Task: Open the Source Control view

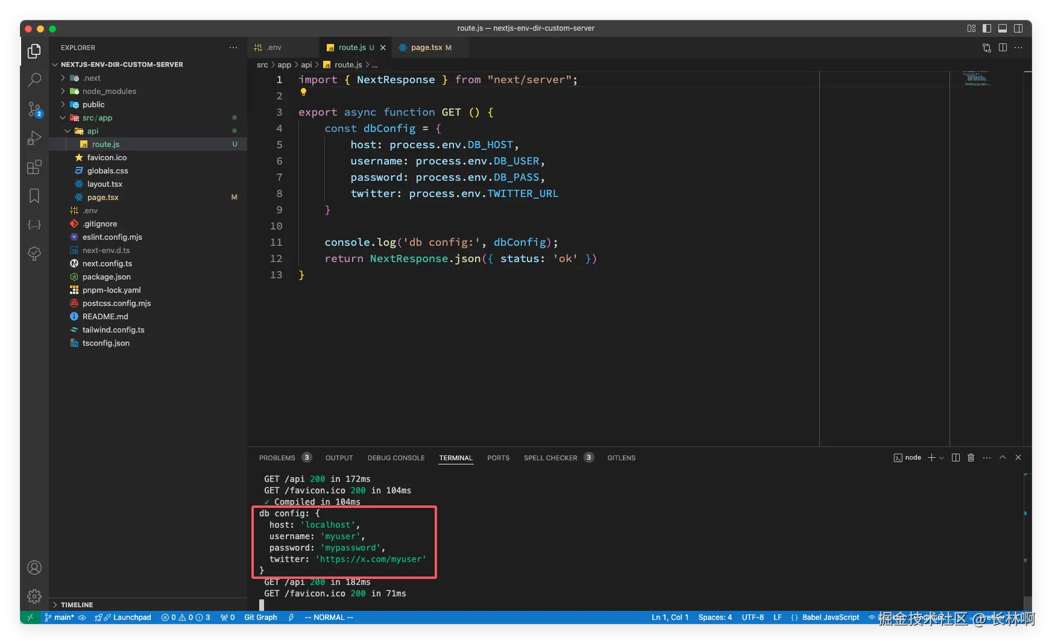Action: 34,109
